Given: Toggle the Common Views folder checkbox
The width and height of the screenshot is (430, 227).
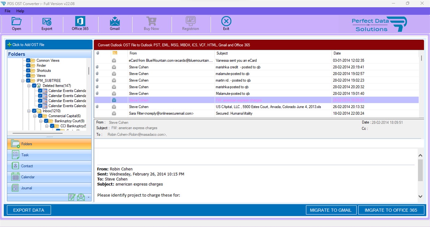Looking at the screenshot, I should coord(28,60).
